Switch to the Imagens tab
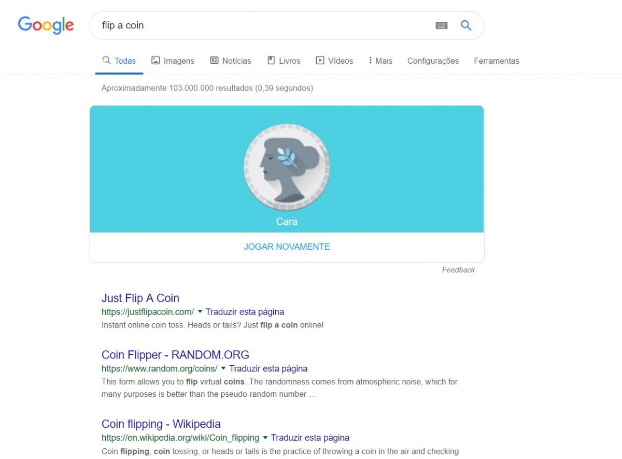The height and width of the screenshot is (459, 622). tap(173, 61)
